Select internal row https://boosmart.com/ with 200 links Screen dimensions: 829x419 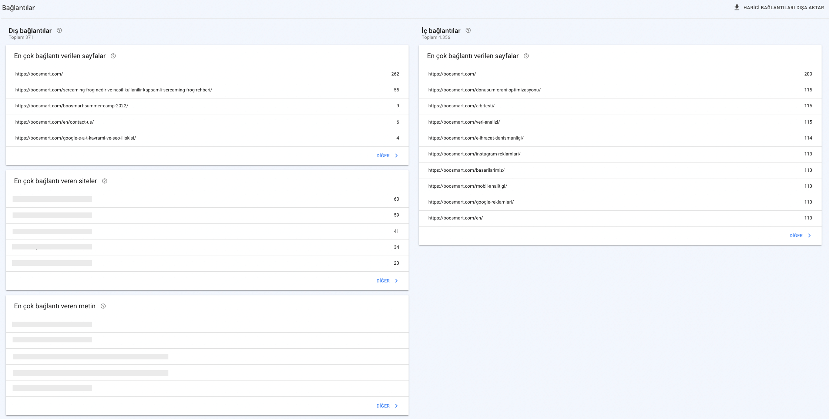pyautogui.click(x=620, y=74)
